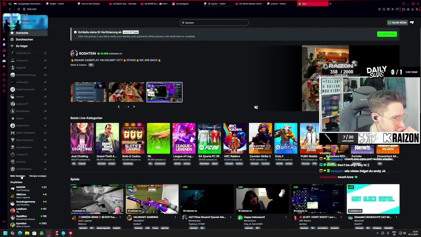
Task: Click the browser back arrow
Action: [x=10, y=9]
